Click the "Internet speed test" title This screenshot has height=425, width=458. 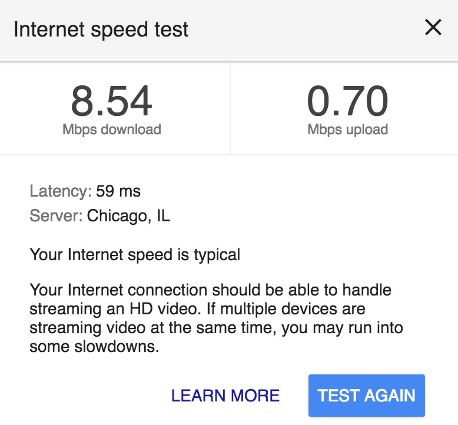pyautogui.click(x=101, y=29)
